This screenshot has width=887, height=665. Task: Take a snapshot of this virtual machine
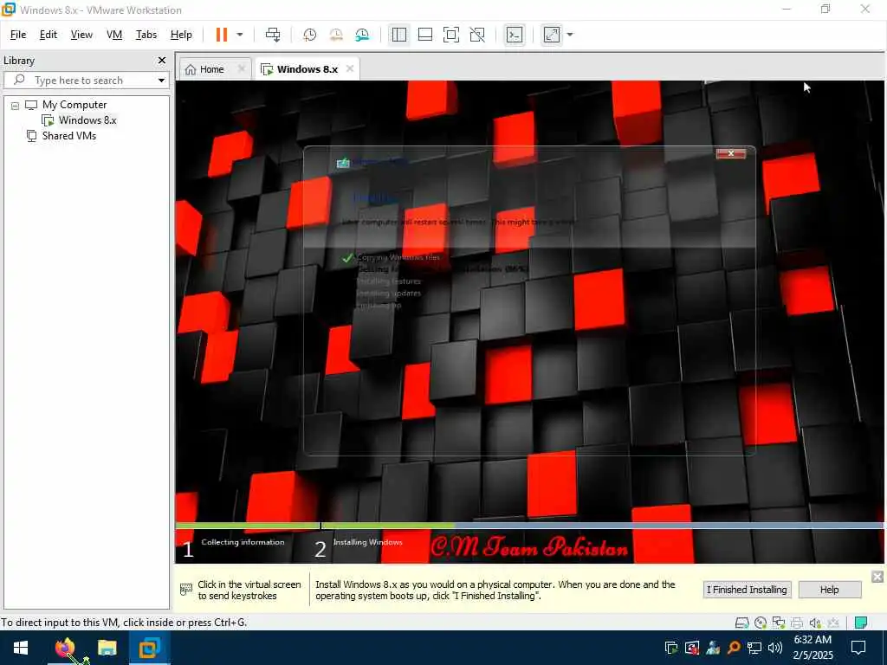(x=309, y=35)
